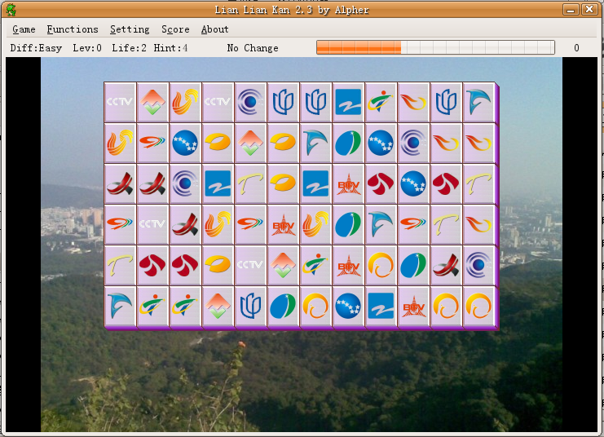
Task: Select the blue star globe tile in bottom row
Action: 348,307
